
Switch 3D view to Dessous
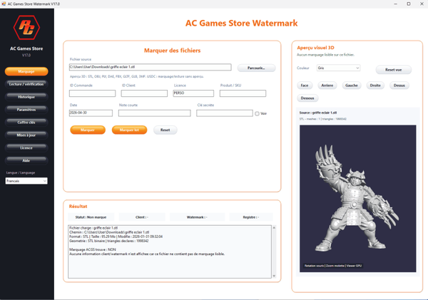pos(307,98)
